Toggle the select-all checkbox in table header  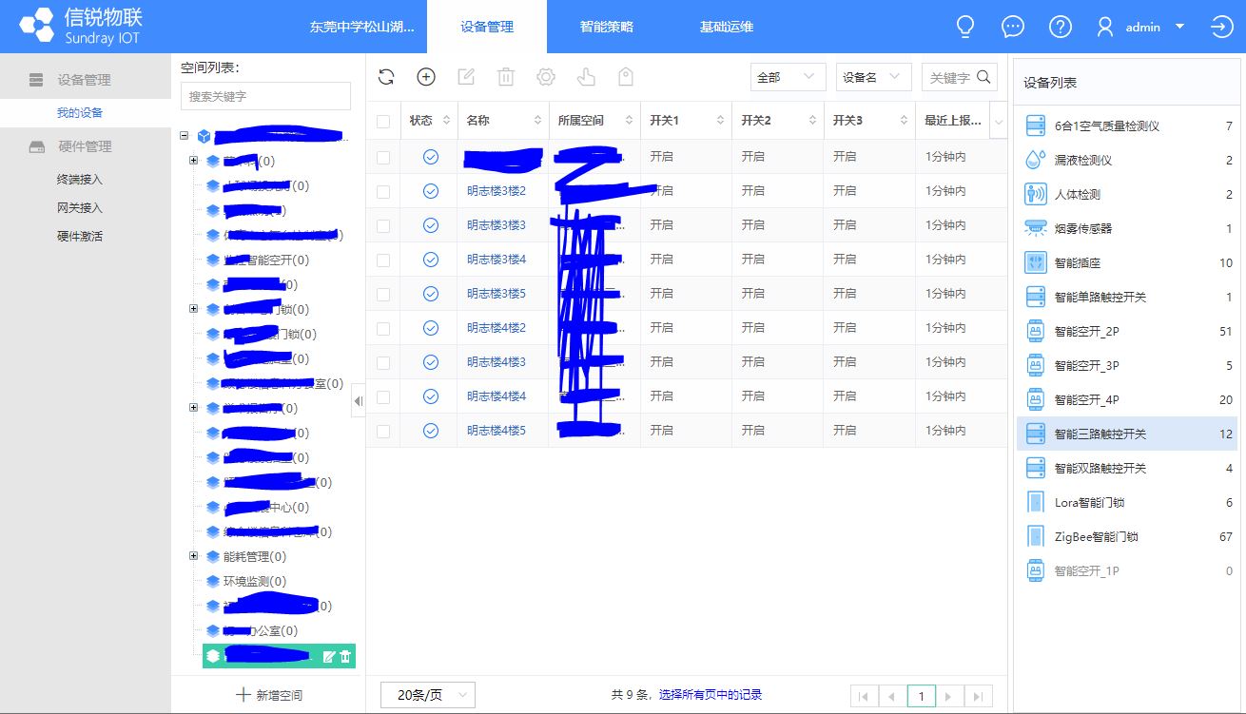[383, 121]
